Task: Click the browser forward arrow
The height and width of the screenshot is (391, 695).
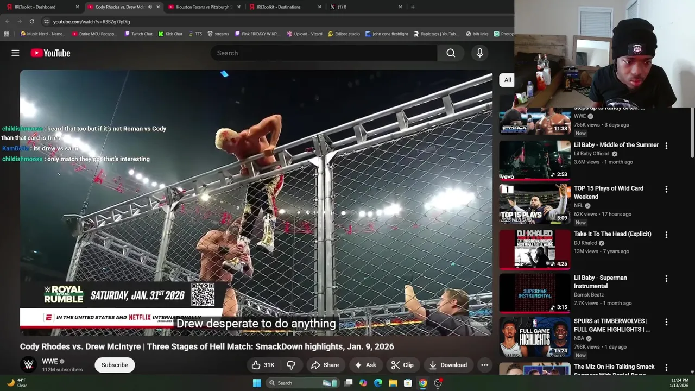Action: click(20, 22)
